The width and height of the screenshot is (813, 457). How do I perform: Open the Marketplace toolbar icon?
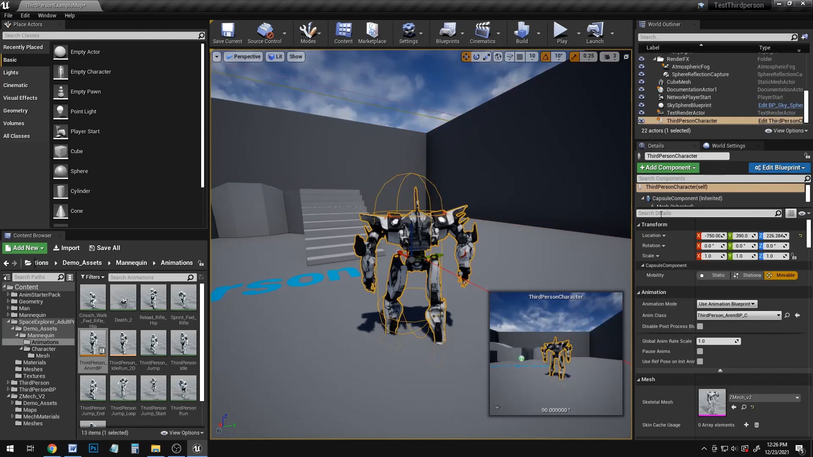pos(372,33)
